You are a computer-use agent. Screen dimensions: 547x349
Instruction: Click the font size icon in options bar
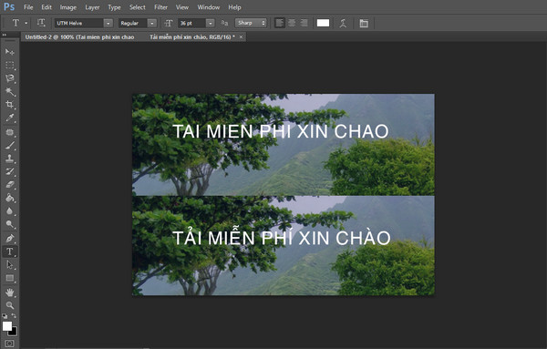pyautogui.click(x=169, y=23)
